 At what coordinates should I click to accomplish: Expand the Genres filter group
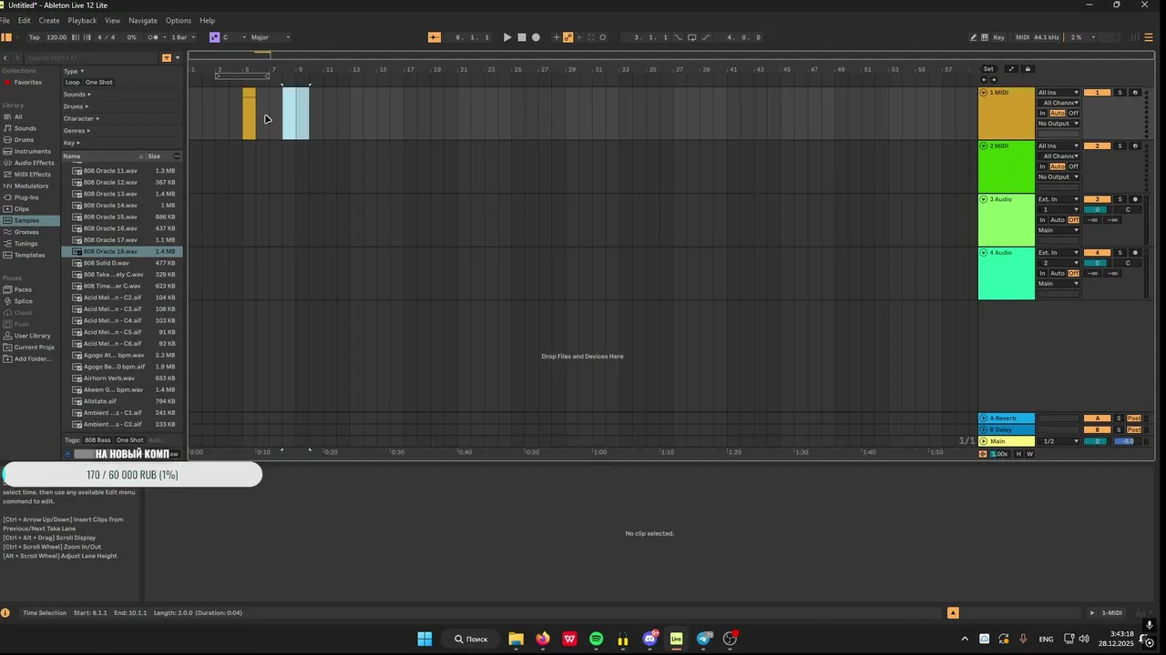[76, 130]
